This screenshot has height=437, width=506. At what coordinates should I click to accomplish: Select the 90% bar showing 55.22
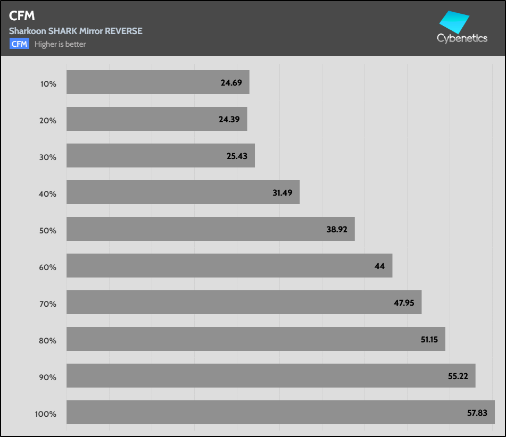pyautogui.click(x=271, y=376)
